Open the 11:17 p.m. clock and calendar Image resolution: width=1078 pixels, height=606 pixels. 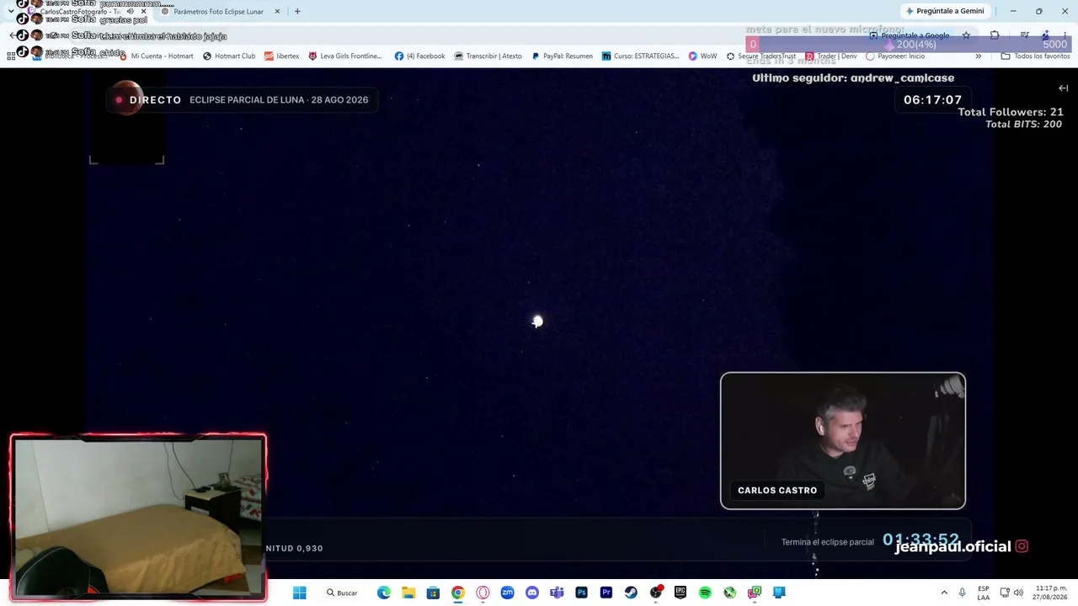(1050, 593)
